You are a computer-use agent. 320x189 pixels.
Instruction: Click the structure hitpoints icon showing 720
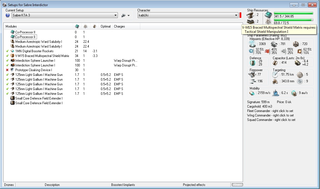[x=296, y=44]
